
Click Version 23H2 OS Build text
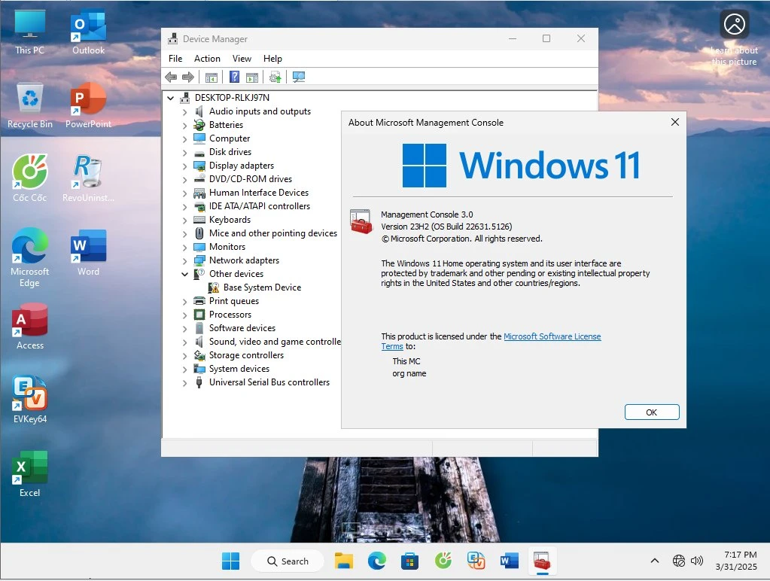click(x=446, y=227)
